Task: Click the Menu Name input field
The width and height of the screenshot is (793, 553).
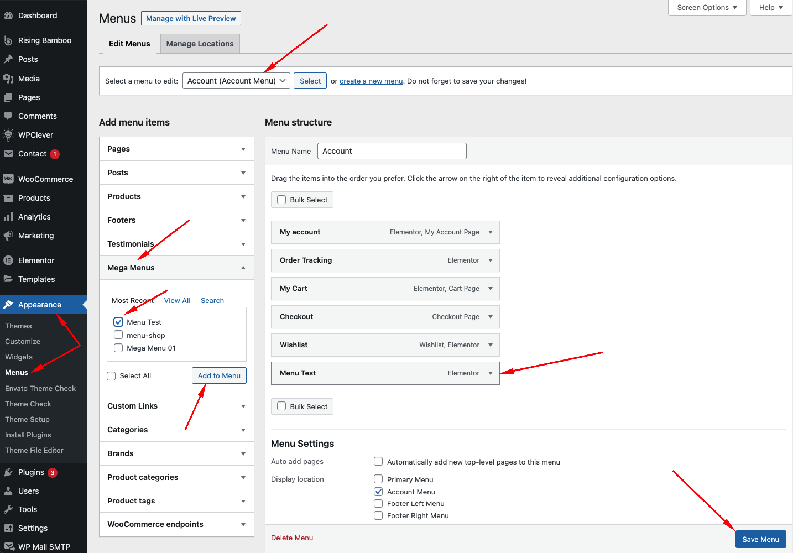Action: [x=392, y=151]
